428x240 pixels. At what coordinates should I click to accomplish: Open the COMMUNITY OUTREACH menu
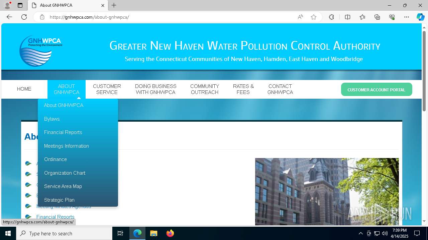(205, 89)
